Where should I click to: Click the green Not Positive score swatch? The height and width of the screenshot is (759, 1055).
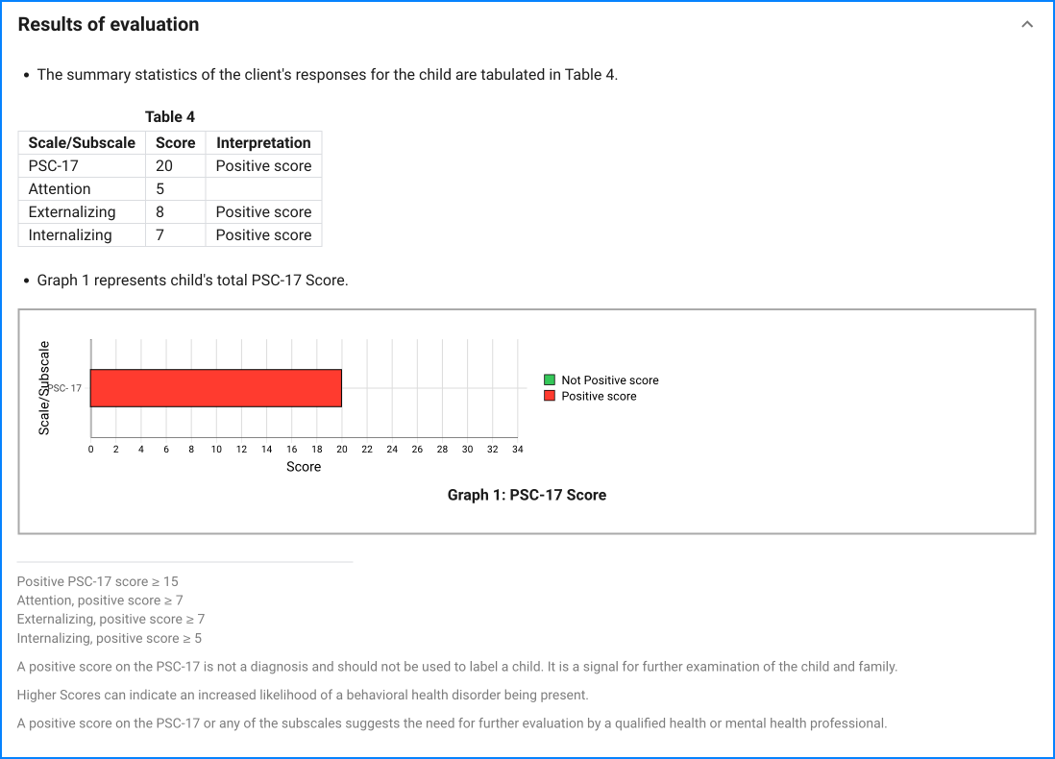pyautogui.click(x=550, y=380)
